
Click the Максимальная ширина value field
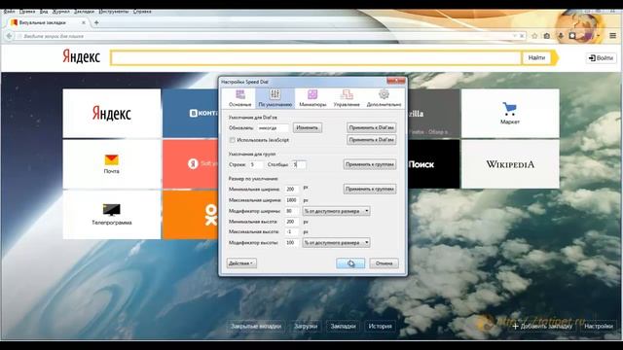292,200
